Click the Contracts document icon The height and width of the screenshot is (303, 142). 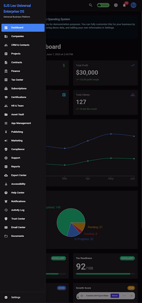point(6,63)
